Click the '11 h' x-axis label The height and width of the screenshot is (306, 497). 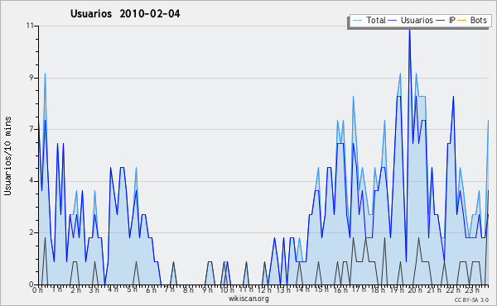tap(246, 289)
